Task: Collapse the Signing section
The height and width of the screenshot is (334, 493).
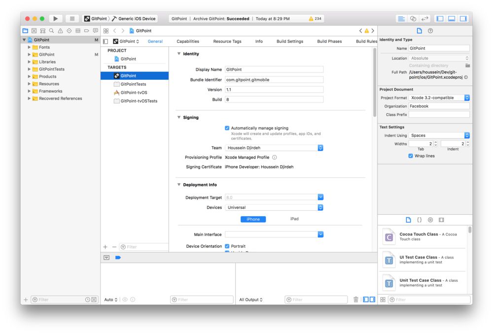Action: coord(179,117)
